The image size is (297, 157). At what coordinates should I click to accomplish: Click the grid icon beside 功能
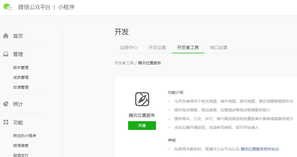(6, 122)
